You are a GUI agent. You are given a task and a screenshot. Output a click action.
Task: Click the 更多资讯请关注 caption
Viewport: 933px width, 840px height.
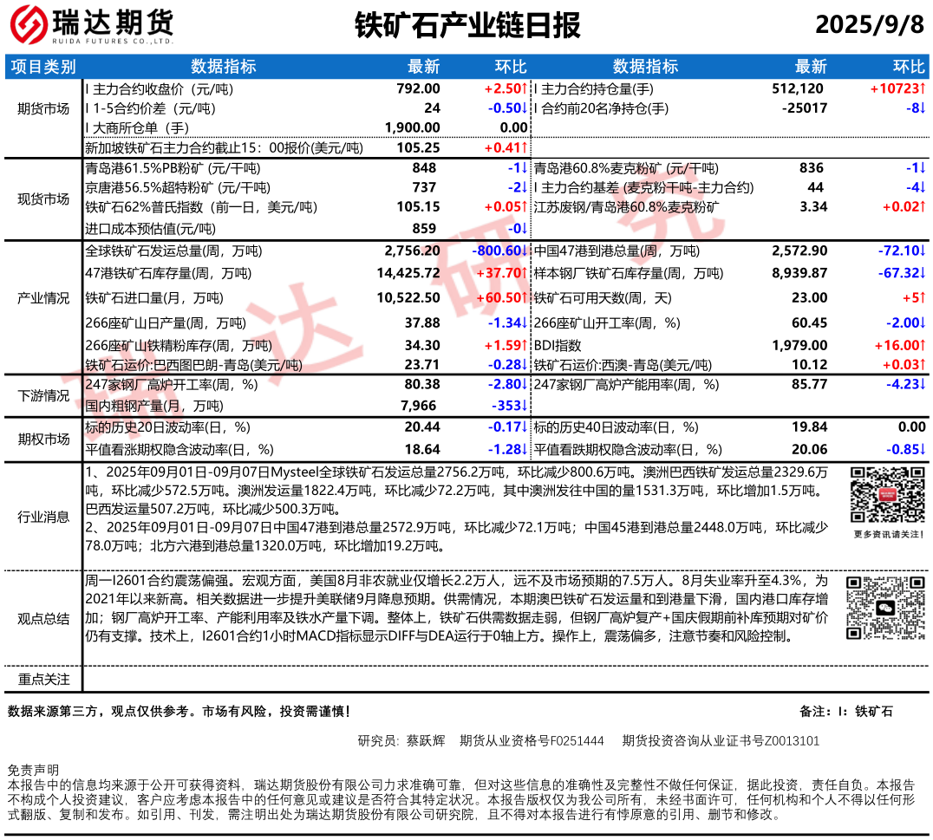click(885, 535)
